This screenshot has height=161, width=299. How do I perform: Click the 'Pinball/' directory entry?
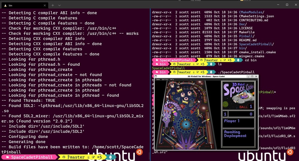pyautogui.click(x=247, y=36)
